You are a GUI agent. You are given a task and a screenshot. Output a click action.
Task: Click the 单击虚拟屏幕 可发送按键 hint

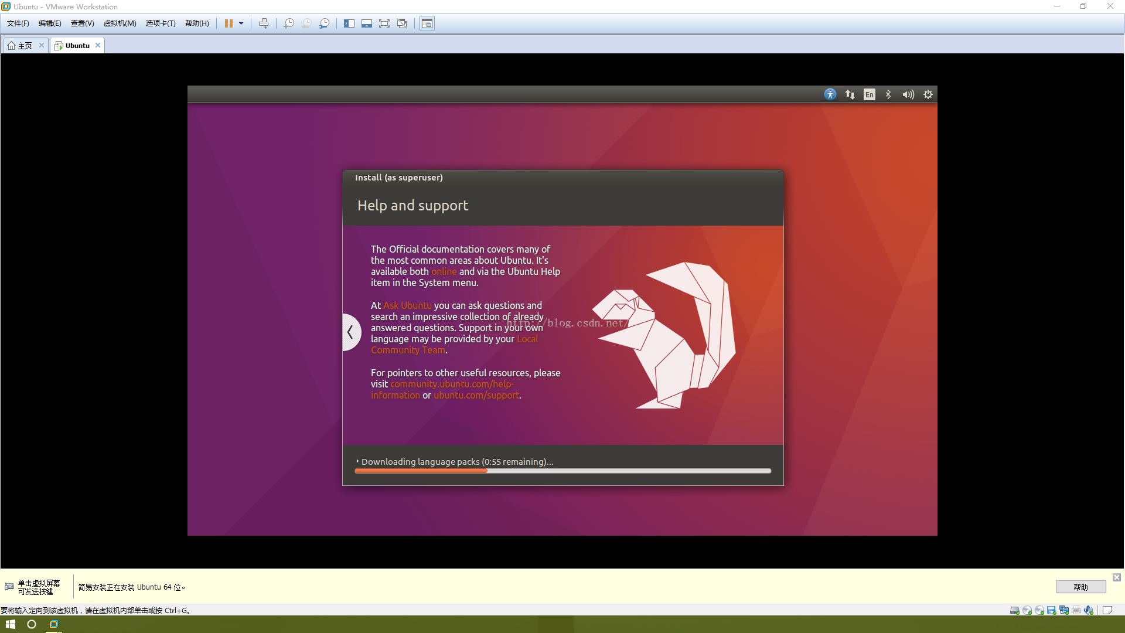coord(39,587)
